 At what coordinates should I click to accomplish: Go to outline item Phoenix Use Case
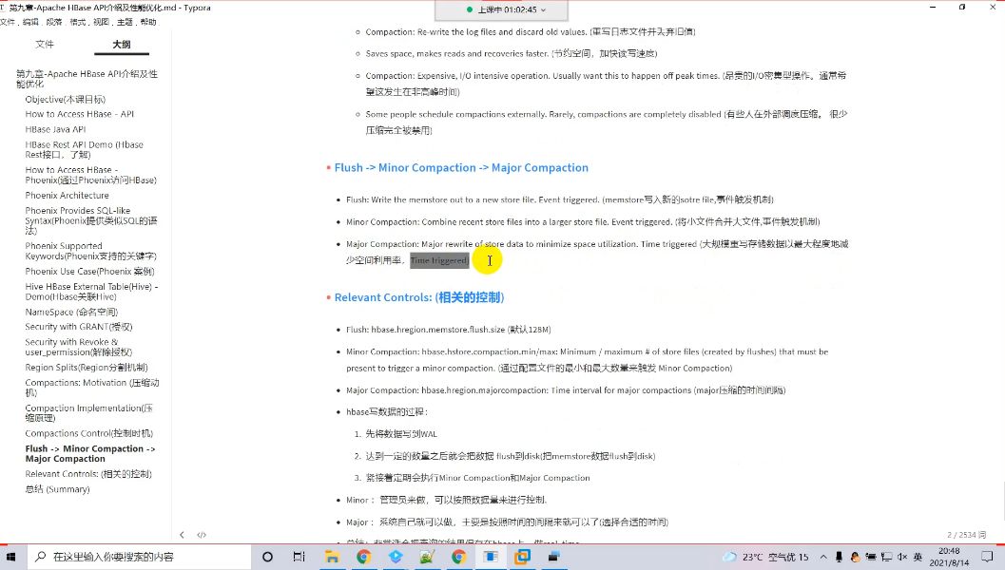tap(89, 272)
